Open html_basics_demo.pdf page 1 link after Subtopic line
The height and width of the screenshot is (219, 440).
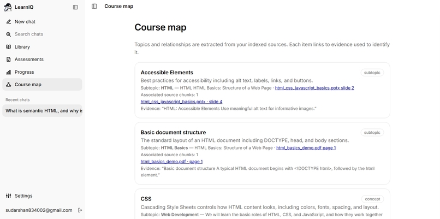click(x=306, y=147)
